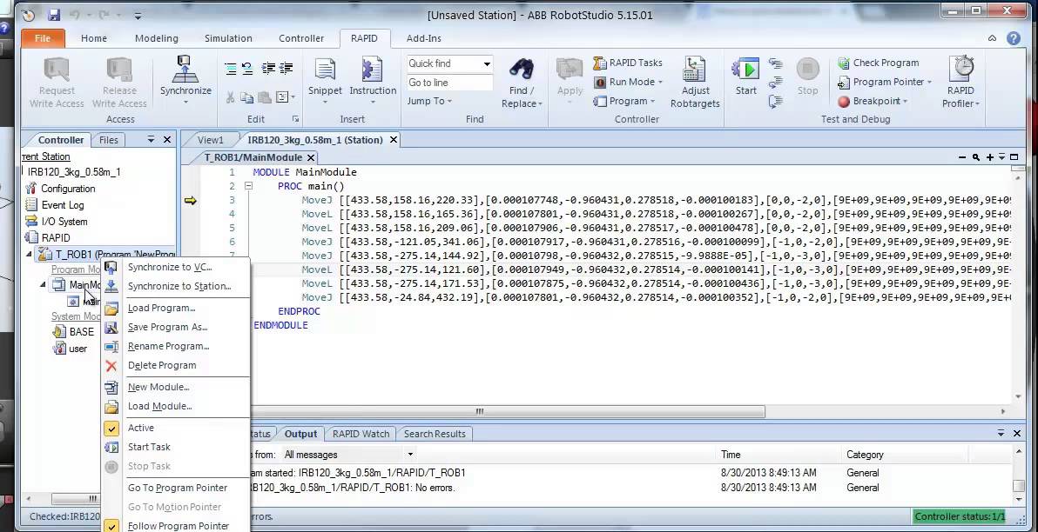Open the Breakpoint dropdown
The height and width of the screenshot is (532, 1038).
[x=873, y=101]
